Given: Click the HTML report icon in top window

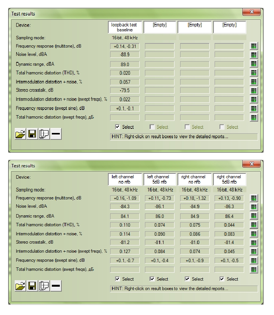Looking at the screenshot, I should click(x=44, y=134).
